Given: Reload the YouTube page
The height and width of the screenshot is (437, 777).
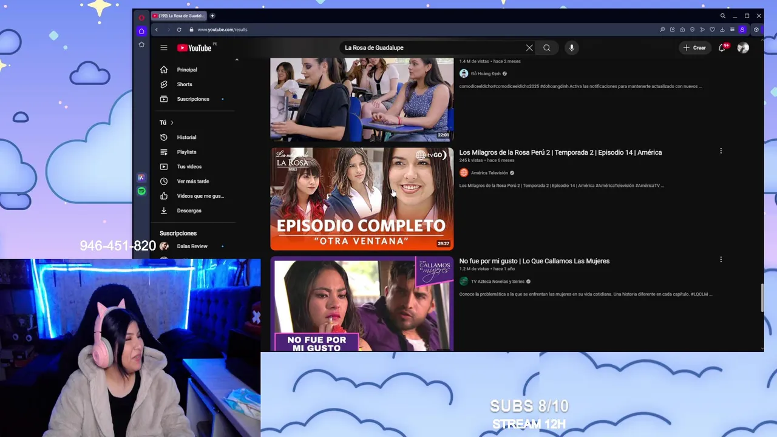Looking at the screenshot, I should (179, 29).
